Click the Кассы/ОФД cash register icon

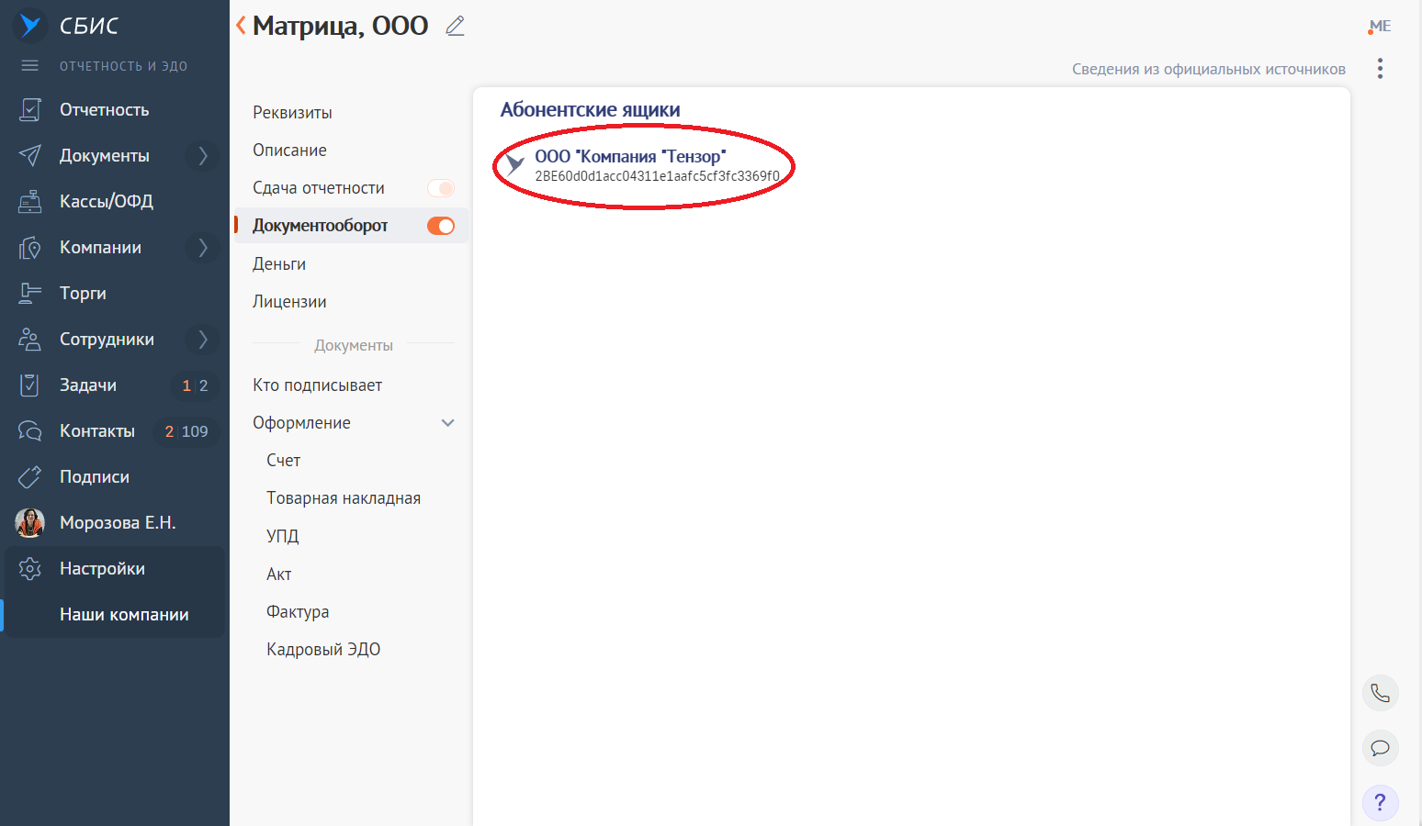[x=30, y=201]
